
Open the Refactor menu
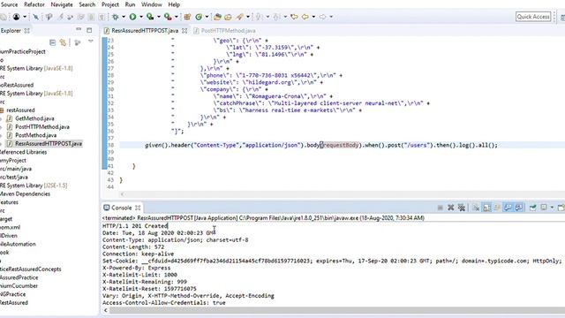34,4
